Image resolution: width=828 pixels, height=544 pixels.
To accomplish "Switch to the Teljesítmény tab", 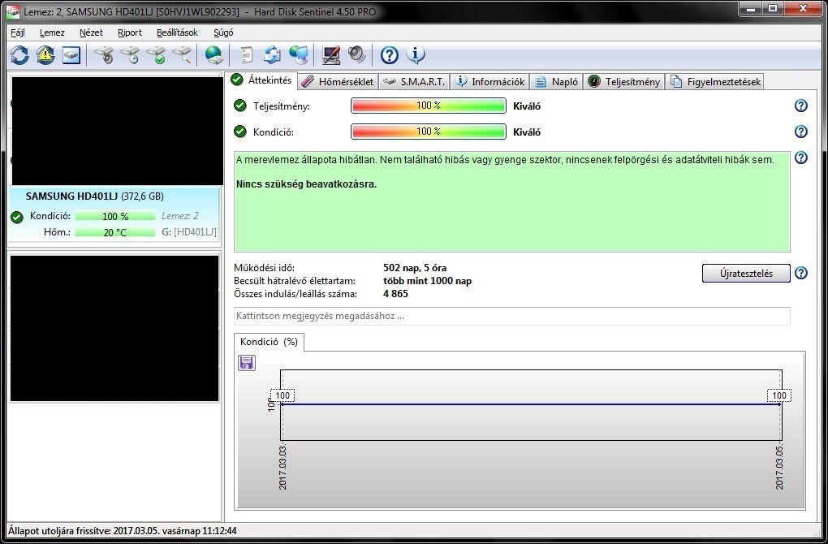I will click(624, 81).
